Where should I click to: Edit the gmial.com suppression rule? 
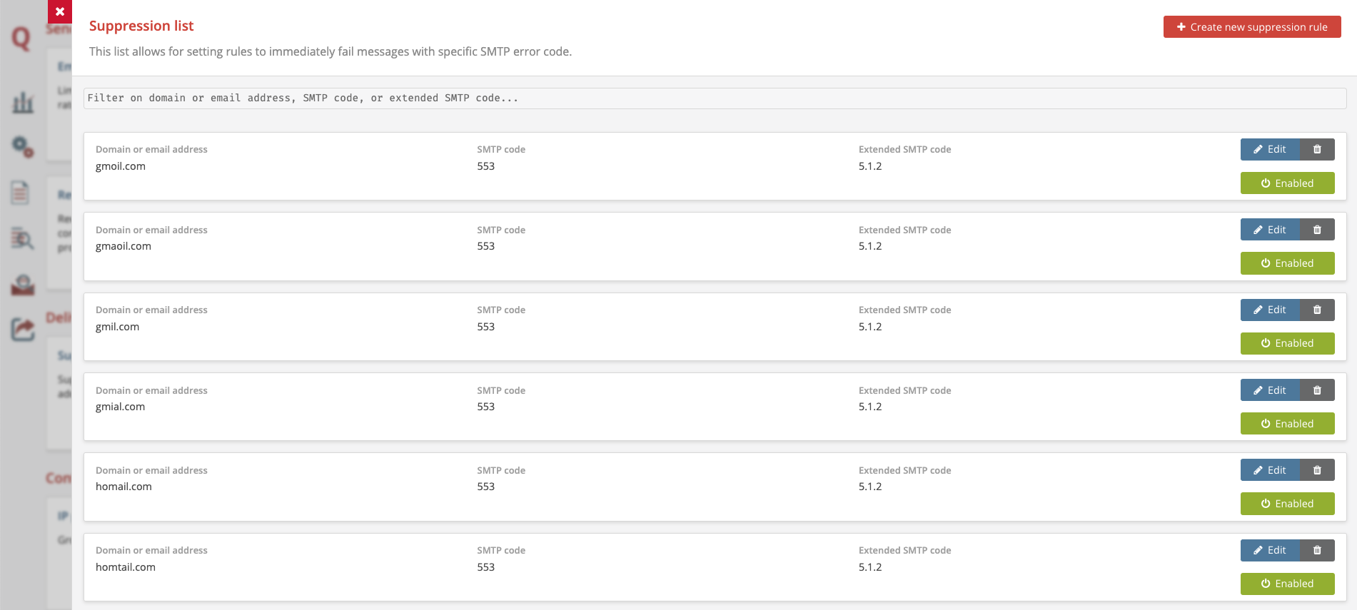(1270, 390)
